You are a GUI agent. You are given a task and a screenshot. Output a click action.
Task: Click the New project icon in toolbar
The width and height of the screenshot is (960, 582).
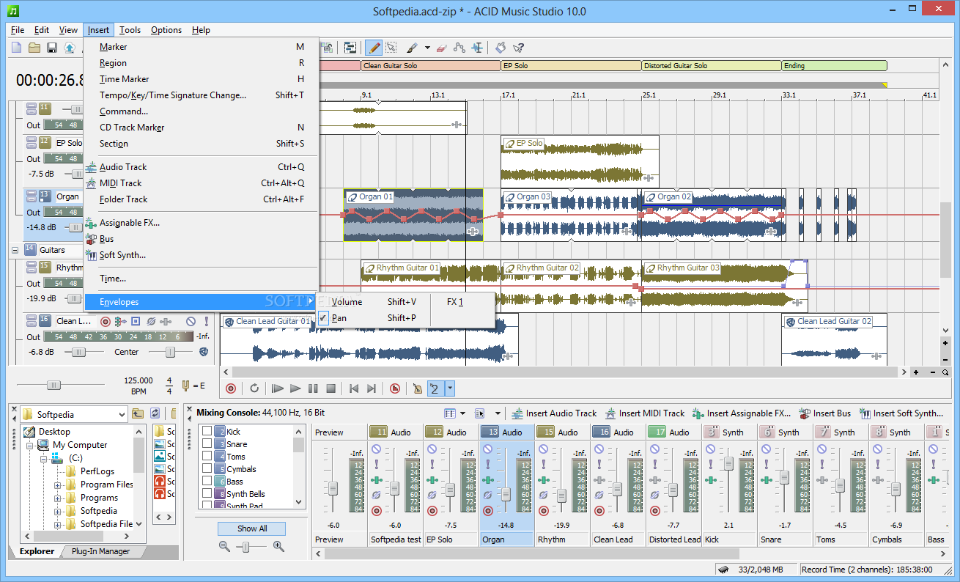click(17, 48)
